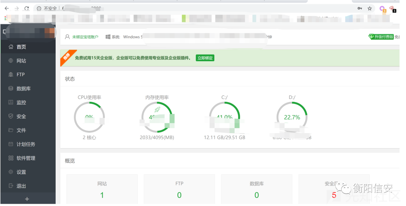The width and height of the screenshot is (406, 206).
Task: Click the FTP overview count 0
Action: point(179,195)
